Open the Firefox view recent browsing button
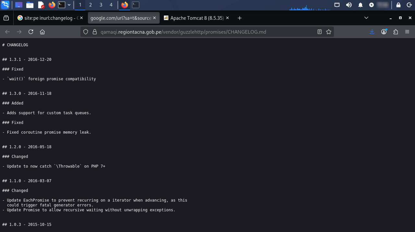The image size is (415, 232). coord(6,18)
